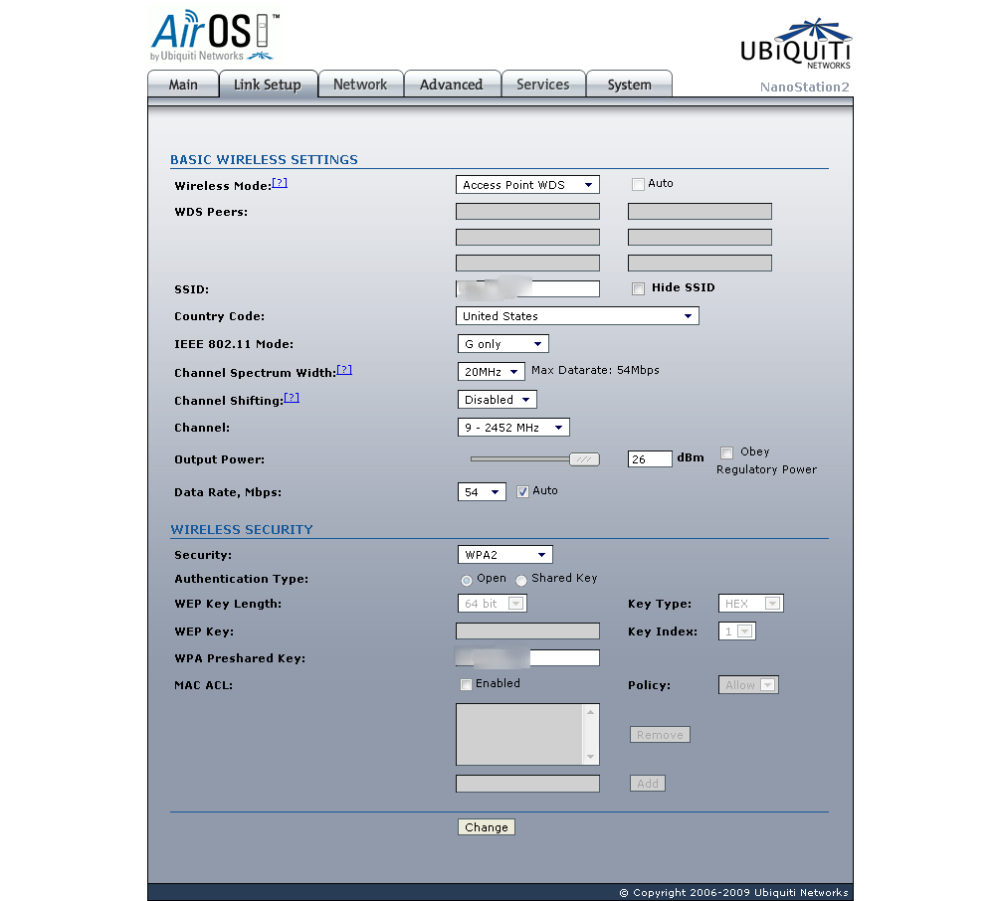Click the Output Power dBm field
1002x901 pixels.
click(x=650, y=459)
